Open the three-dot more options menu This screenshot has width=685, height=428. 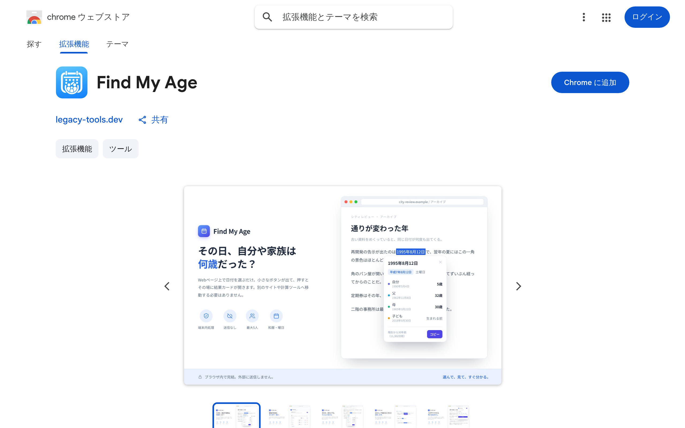(x=584, y=17)
